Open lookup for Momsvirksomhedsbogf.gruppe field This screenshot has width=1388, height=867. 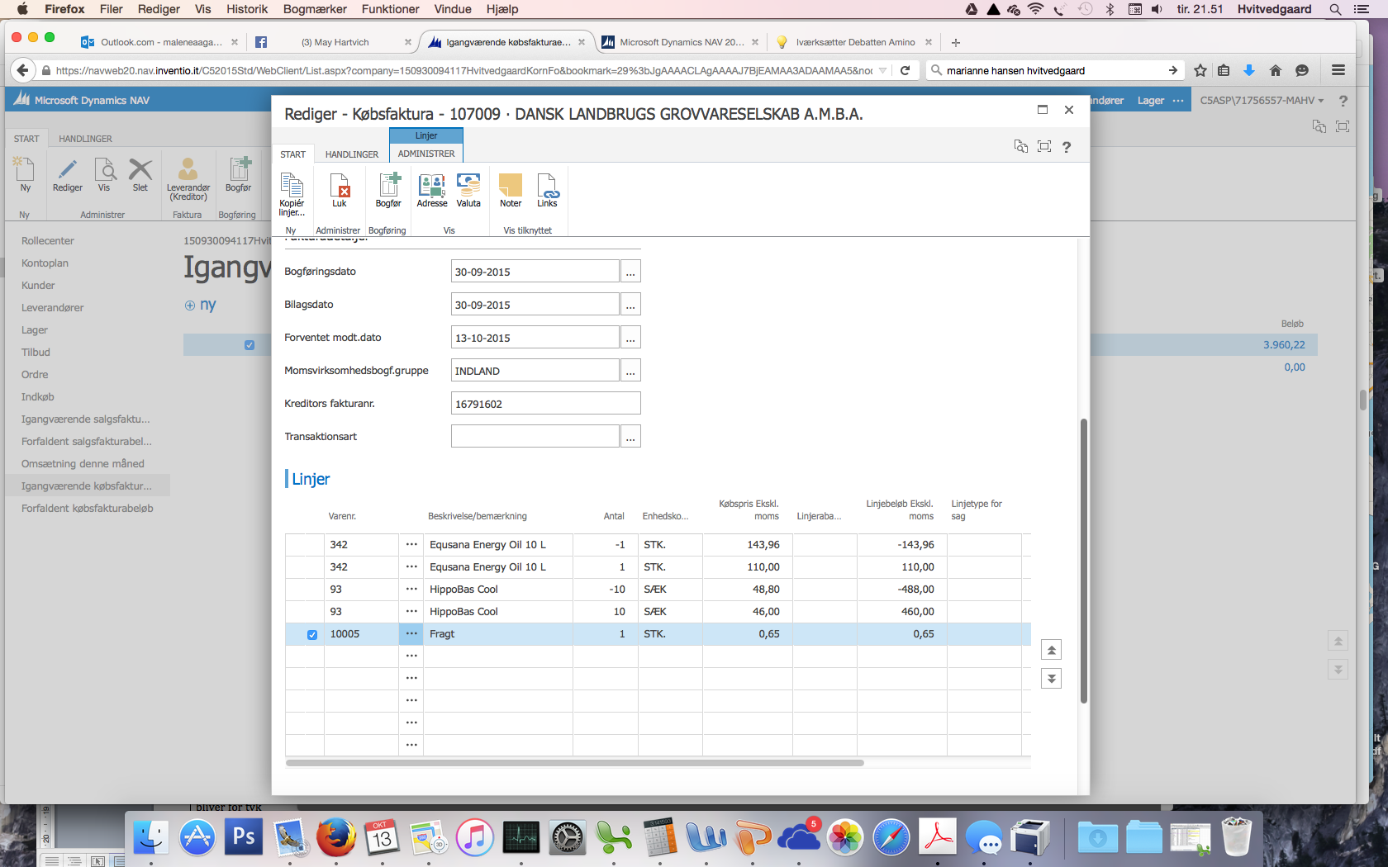pyautogui.click(x=630, y=371)
